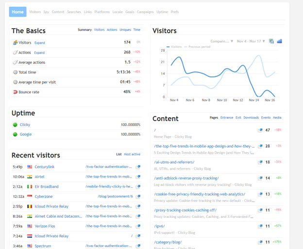Open page icon for /category/blog/ row

[x=260, y=242]
